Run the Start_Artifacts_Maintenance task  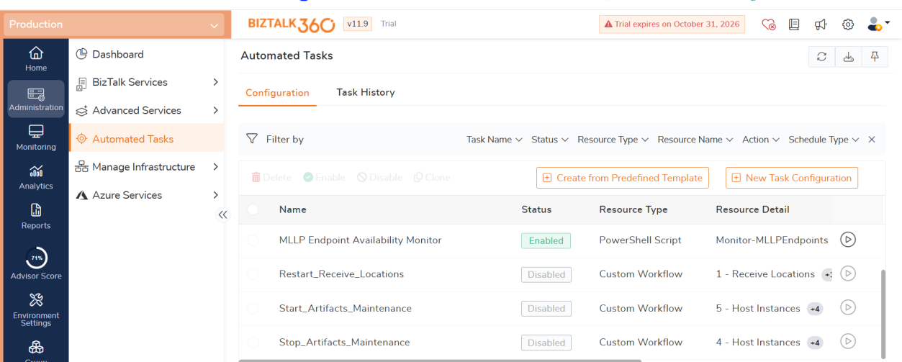pyautogui.click(x=848, y=307)
